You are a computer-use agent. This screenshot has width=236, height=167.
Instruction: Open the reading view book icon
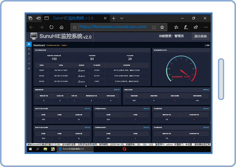coord(154,27)
